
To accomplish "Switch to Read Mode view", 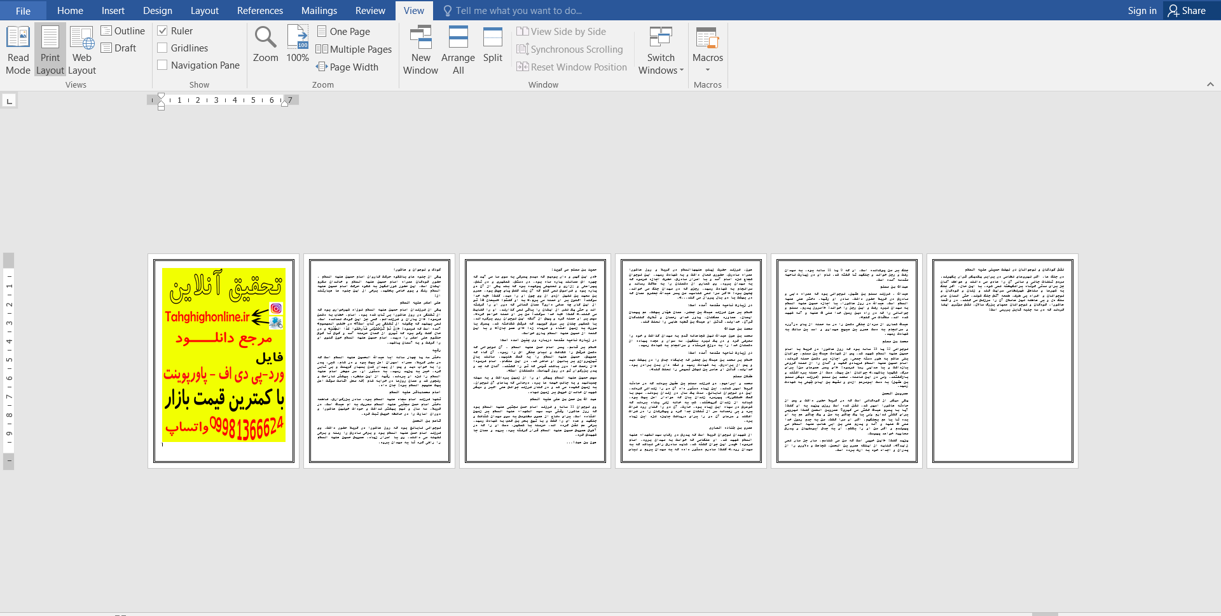I will click(x=18, y=50).
